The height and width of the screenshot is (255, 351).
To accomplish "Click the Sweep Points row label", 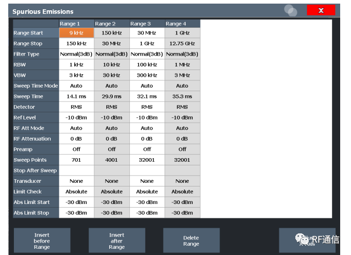I will (36, 160).
